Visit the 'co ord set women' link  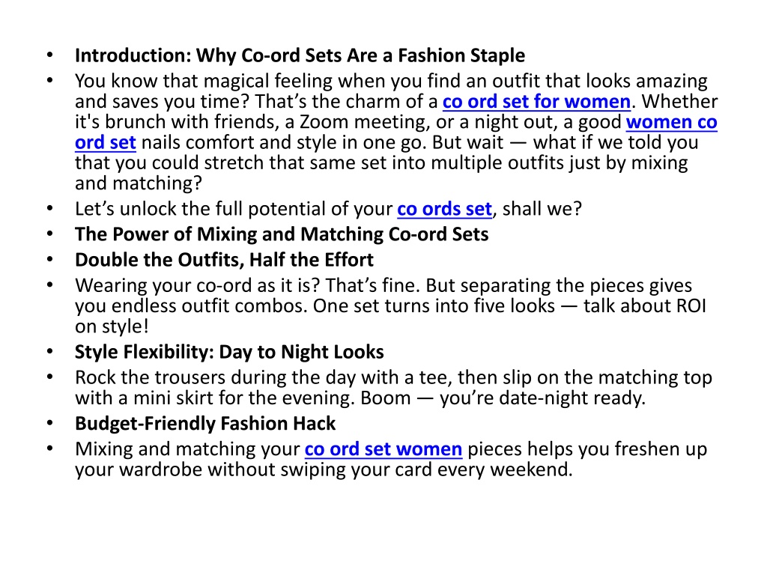point(383,449)
